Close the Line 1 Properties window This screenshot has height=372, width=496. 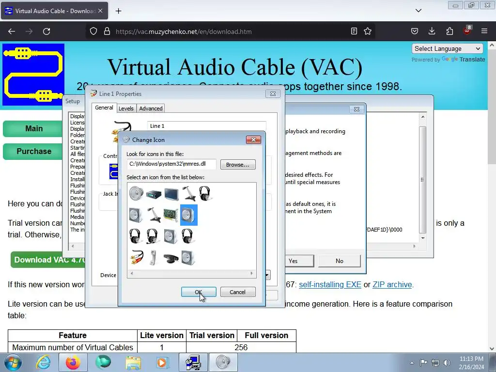pos(273,93)
